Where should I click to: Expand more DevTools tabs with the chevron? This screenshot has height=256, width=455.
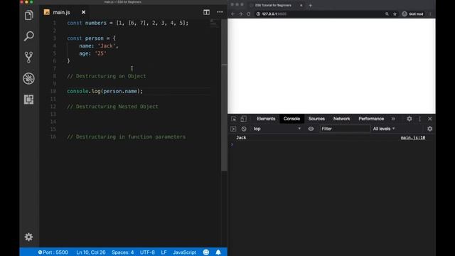pyautogui.click(x=393, y=119)
